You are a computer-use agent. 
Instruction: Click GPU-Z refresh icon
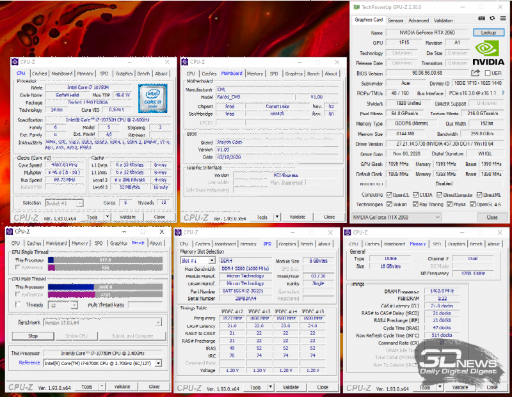(492, 19)
